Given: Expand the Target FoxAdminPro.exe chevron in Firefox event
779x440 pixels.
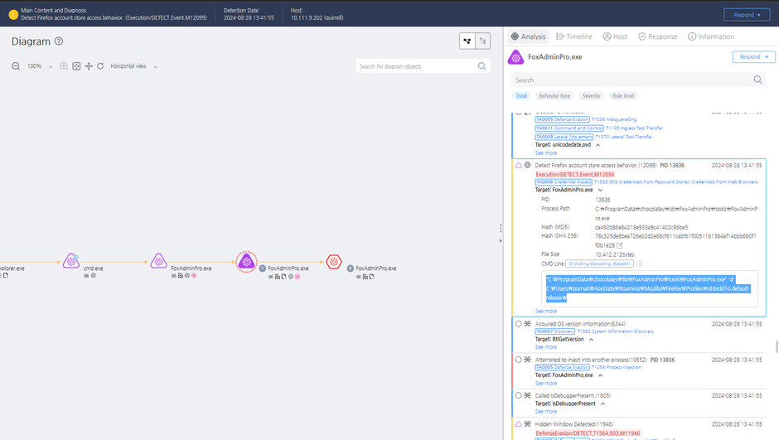Looking at the screenshot, I should (601, 191).
